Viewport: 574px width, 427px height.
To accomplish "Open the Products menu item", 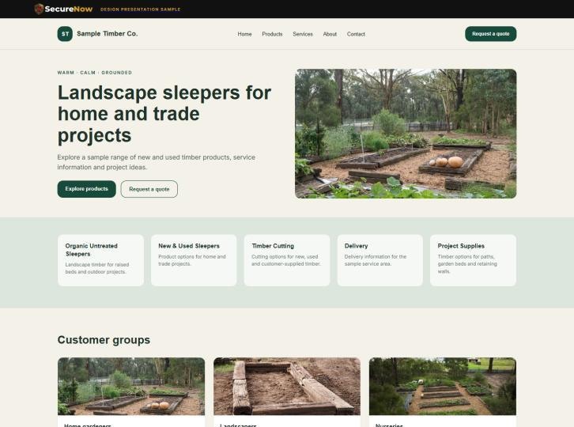I will [x=272, y=34].
